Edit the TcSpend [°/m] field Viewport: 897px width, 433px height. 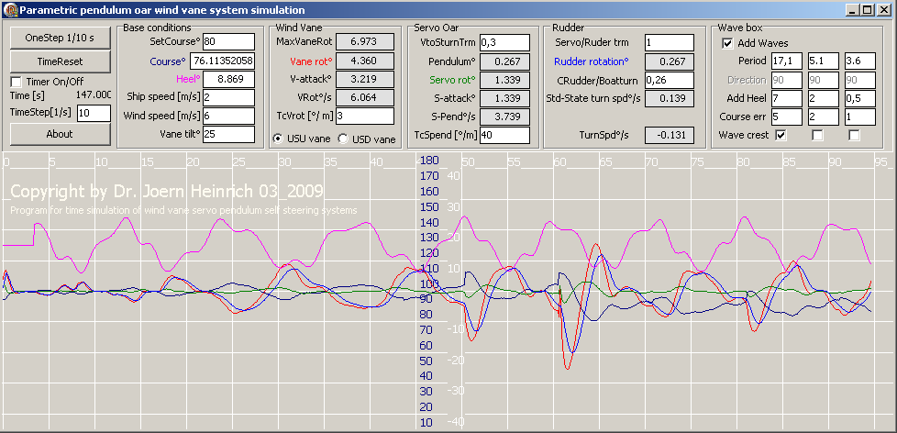pyautogui.click(x=505, y=136)
